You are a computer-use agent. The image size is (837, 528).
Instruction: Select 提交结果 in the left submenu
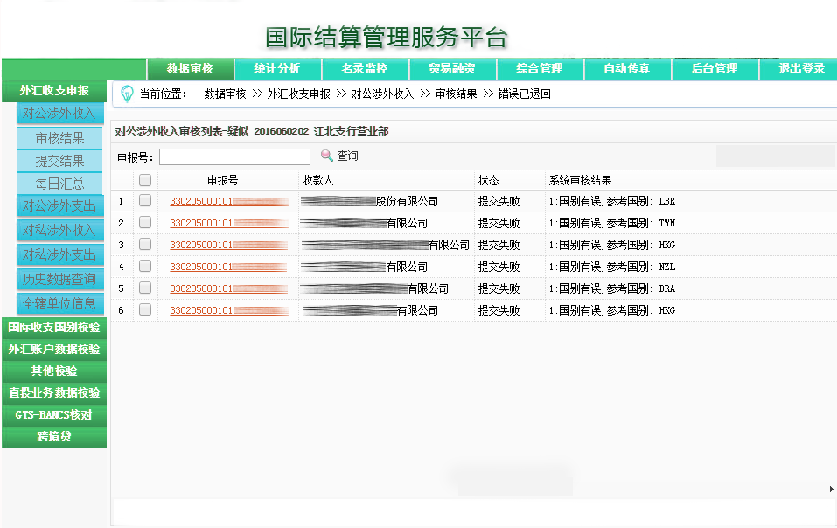pos(60,161)
